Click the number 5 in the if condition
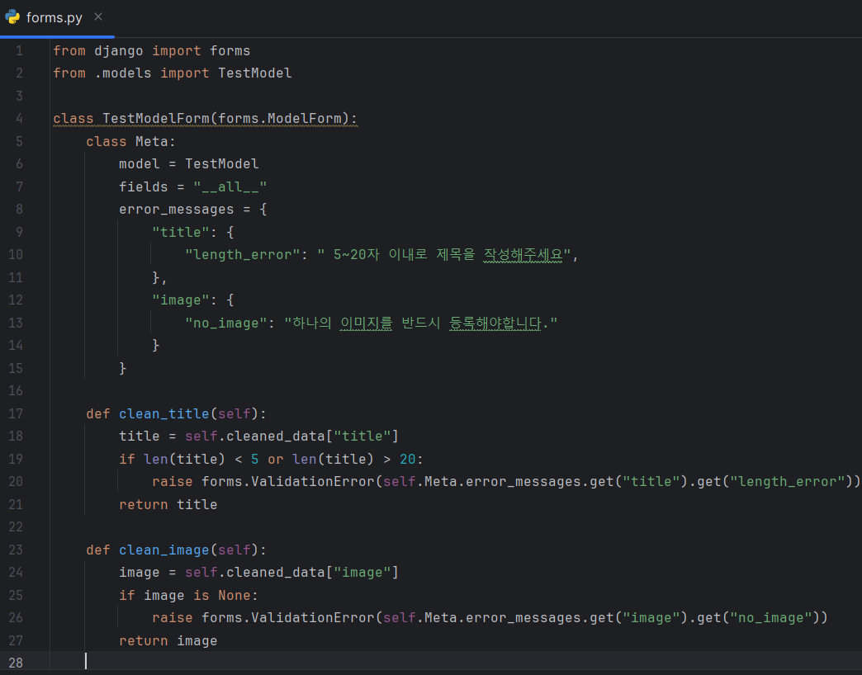 click(x=254, y=459)
